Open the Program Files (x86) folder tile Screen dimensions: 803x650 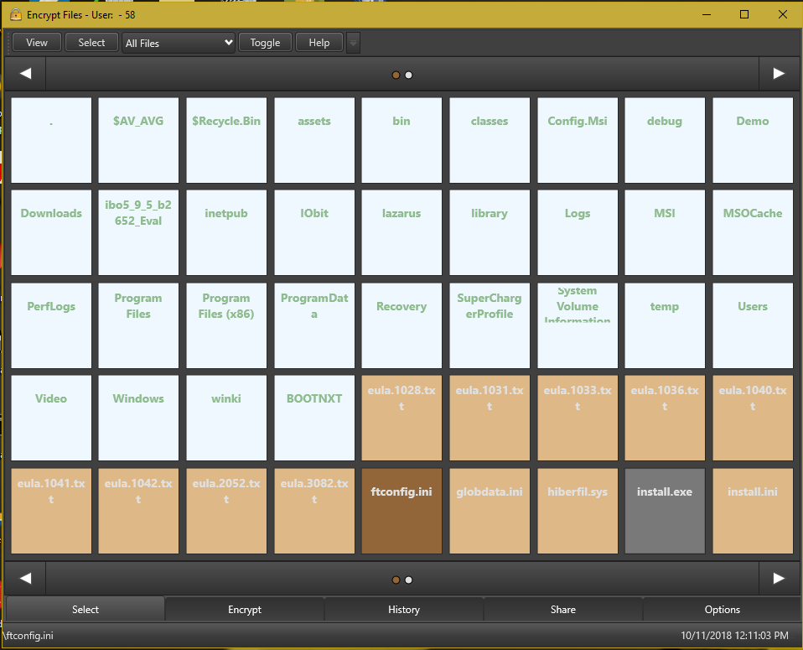tap(226, 325)
